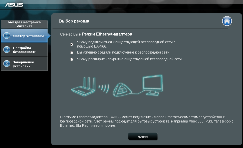Open the Настройка безопасности step
243x148 pixels.
[x=24, y=50]
